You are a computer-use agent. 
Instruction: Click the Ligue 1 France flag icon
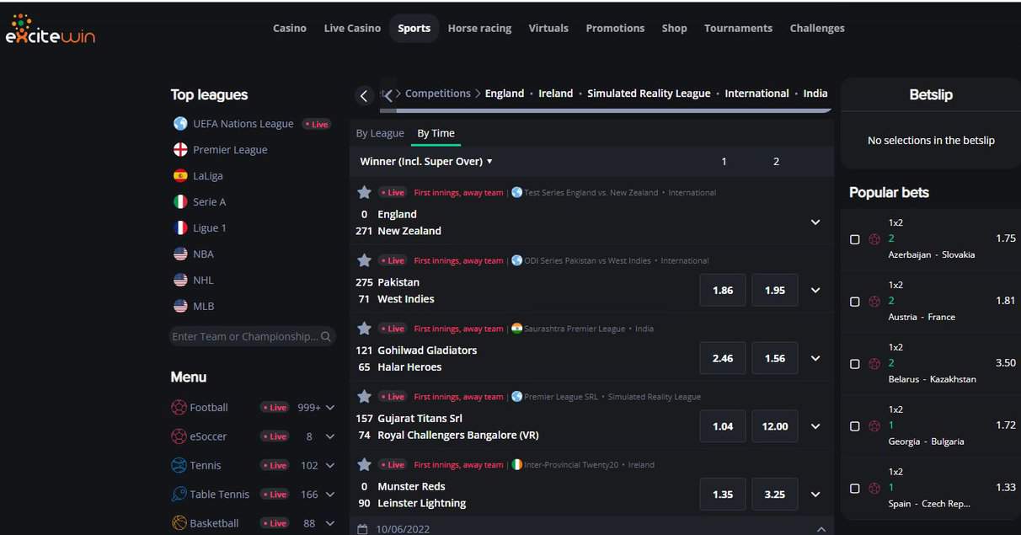point(180,228)
